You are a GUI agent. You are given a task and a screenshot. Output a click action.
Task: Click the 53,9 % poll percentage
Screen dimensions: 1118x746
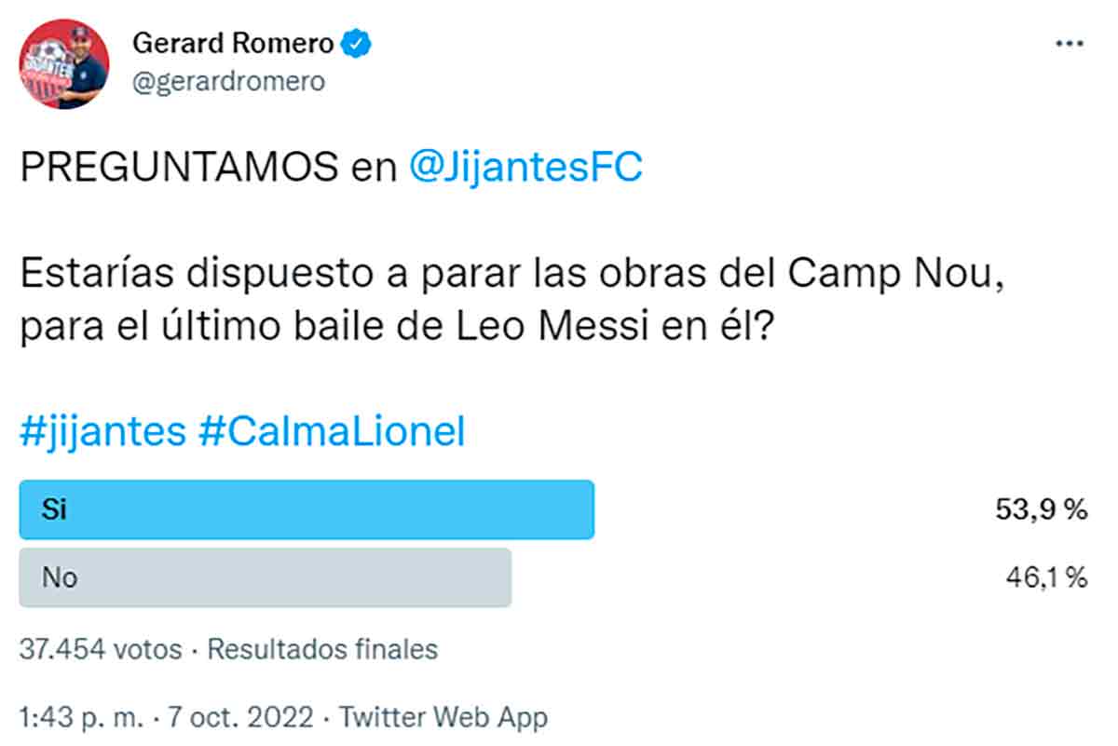1041,509
